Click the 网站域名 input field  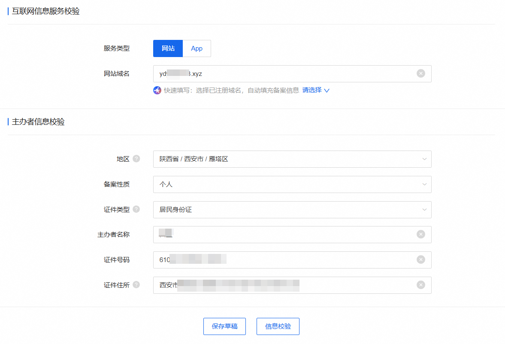(x=292, y=74)
